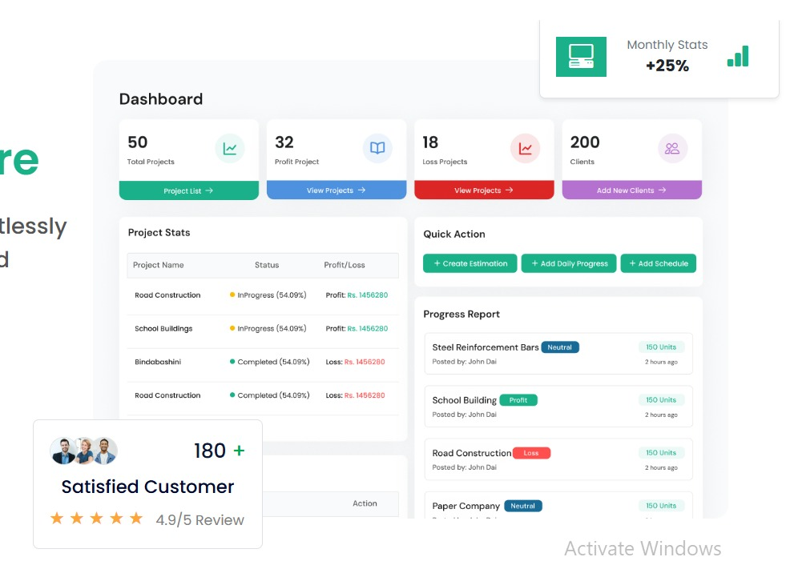Click the Total Projects chart icon
Image resolution: width=794 pixels, height=561 pixels.
(x=230, y=148)
